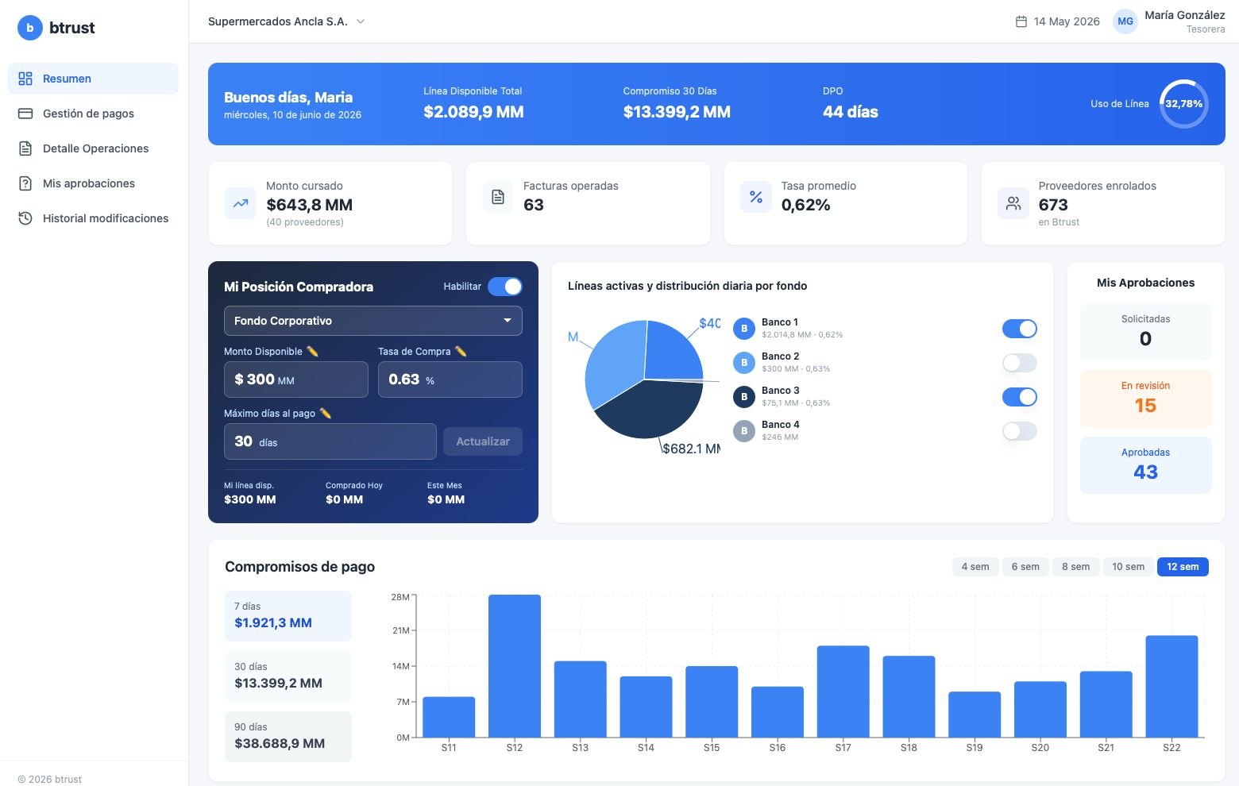Go to Gestión de pagos
The width and height of the screenshot is (1239, 786).
pyautogui.click(x=93, y=114)
